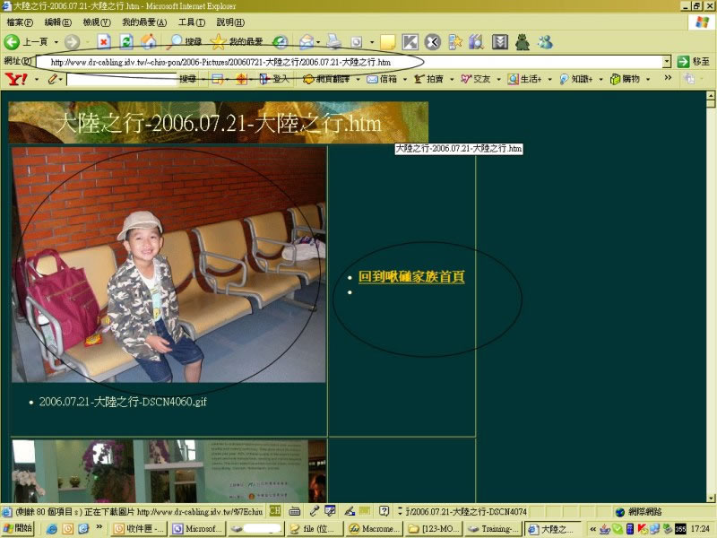Expand the Back button history arrow

click(x=56, y=42)
